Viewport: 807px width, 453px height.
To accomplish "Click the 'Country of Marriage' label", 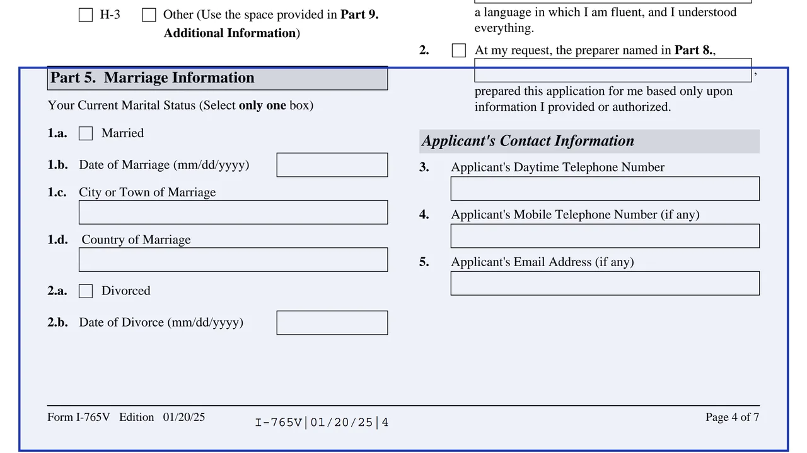I will tap(136, 239).
